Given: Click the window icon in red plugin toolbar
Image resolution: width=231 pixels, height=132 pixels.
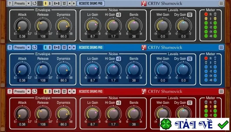Looking at the screenshot, I should point(64,91).
